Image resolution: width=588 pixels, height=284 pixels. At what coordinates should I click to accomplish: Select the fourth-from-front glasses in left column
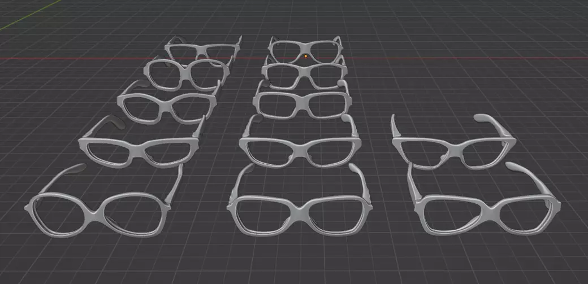click(x=187, y=74)
